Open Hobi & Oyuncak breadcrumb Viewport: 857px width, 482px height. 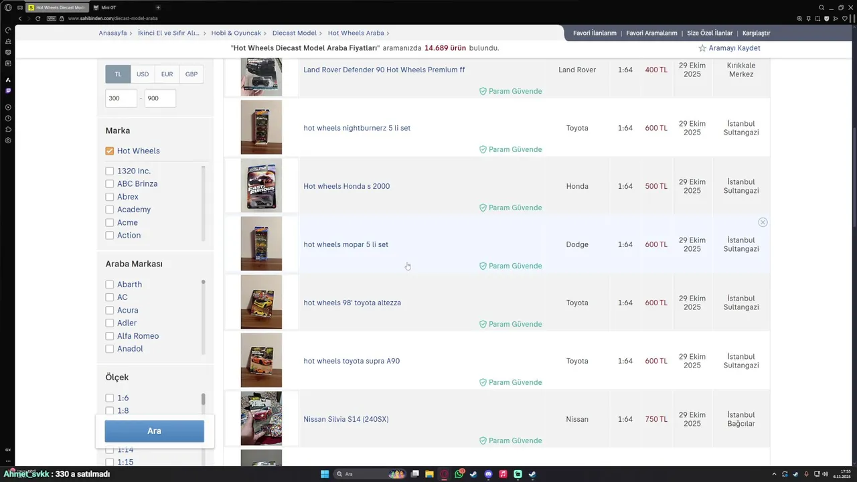236,33
